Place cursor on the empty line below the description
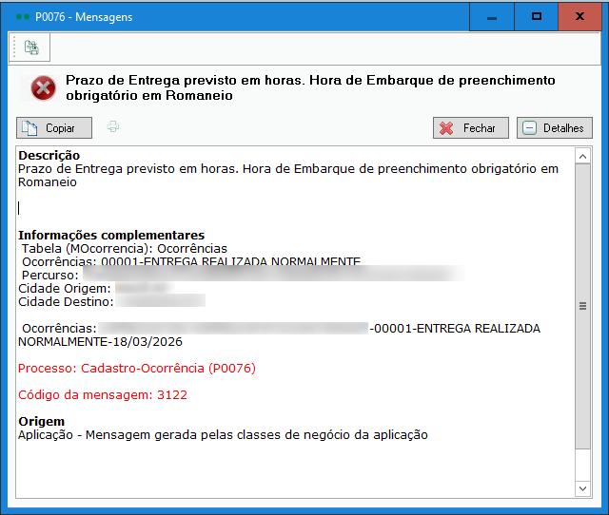Viewport: 609px width, 515px height. [95, 207]
